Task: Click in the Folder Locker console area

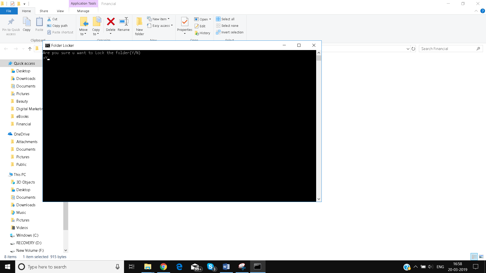Action: (179, 126)
